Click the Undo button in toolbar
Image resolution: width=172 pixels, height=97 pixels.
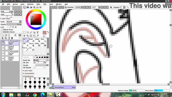53,7
